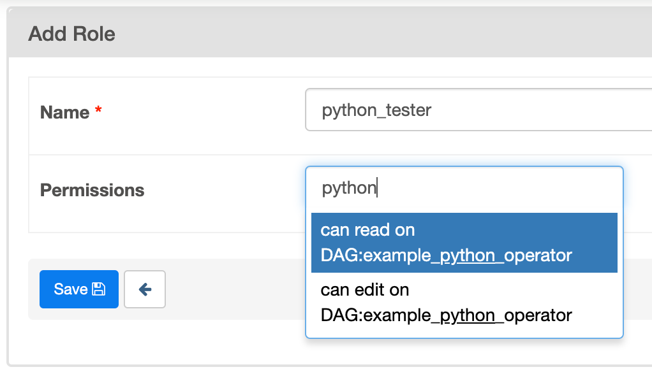Screen dimensions: 652x381
Task: Click the 'Add Role' panel heading
Action: tap(72, 34)
